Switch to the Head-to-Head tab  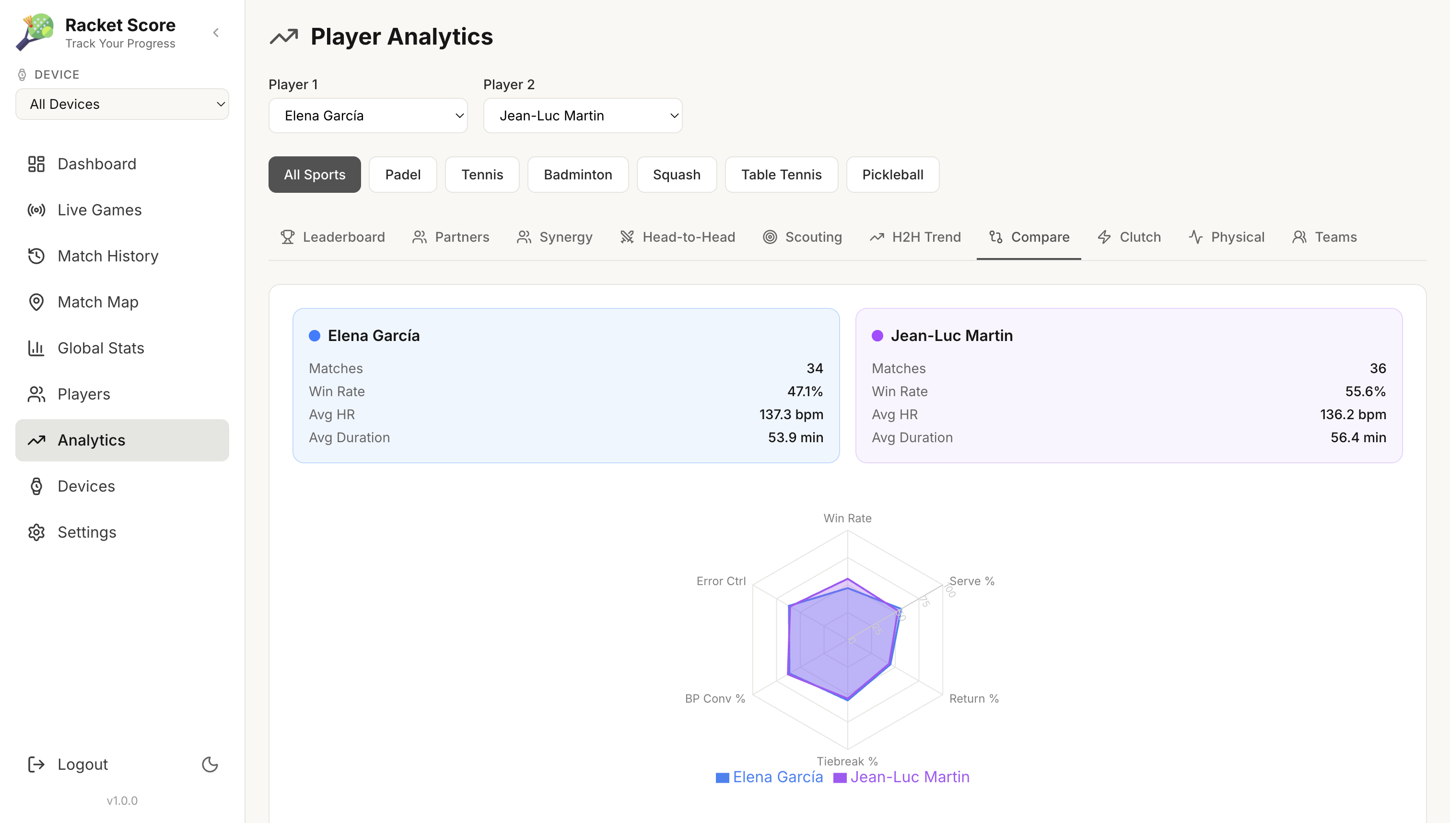coord(677,237)
